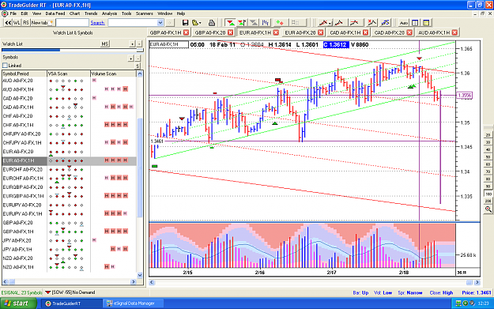The image size is (494, 309).
Task: Open the Chart menu
Action: click(74, 13)
